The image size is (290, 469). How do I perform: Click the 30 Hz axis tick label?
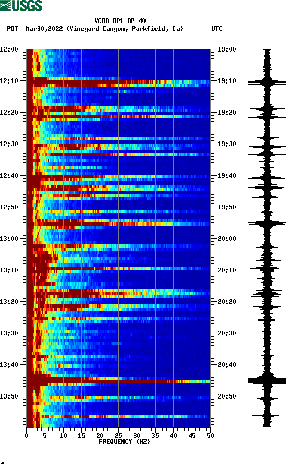tap(137, 436)
